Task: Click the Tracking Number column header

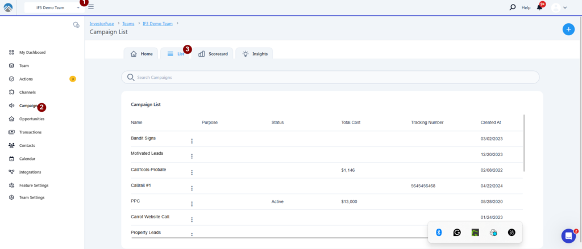Action: click(x=427, y=123)
